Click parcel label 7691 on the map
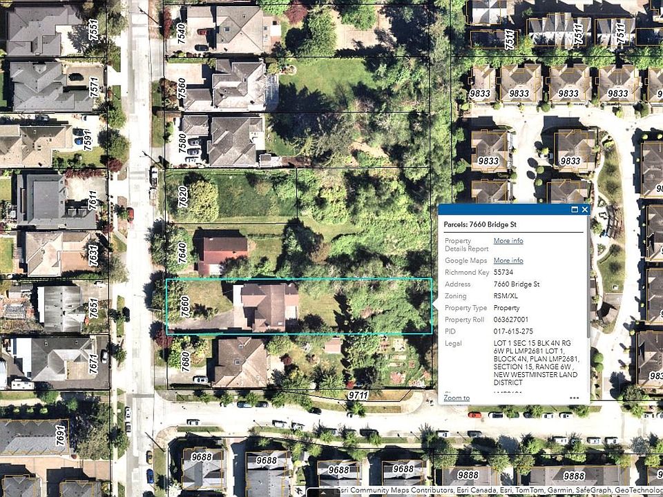 pos(61,436)
